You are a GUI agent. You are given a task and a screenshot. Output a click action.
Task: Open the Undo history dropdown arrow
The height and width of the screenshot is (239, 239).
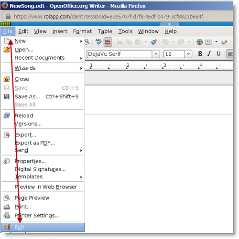coord(173,42)
